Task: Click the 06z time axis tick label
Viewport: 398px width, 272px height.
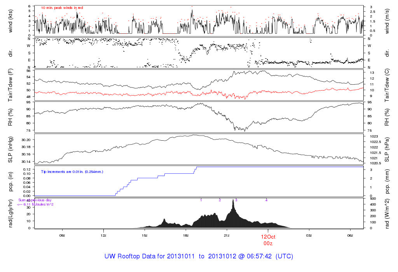Action: pyautogui.click(x=350, y=235)
